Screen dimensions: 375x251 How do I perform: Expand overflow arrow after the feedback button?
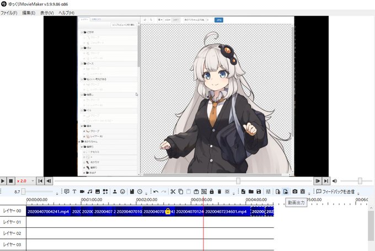tap(358, 193)
